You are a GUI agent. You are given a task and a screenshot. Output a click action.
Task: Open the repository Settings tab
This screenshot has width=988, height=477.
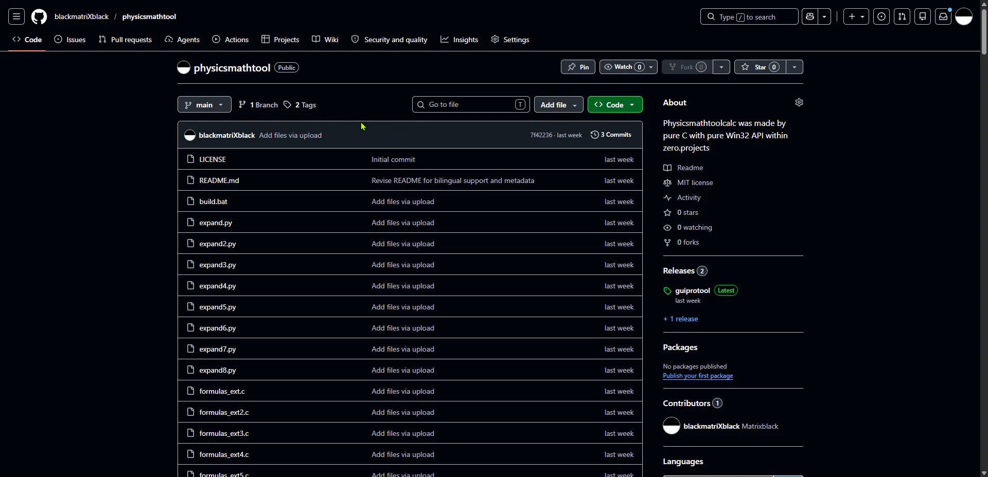[x=510, y=40]
